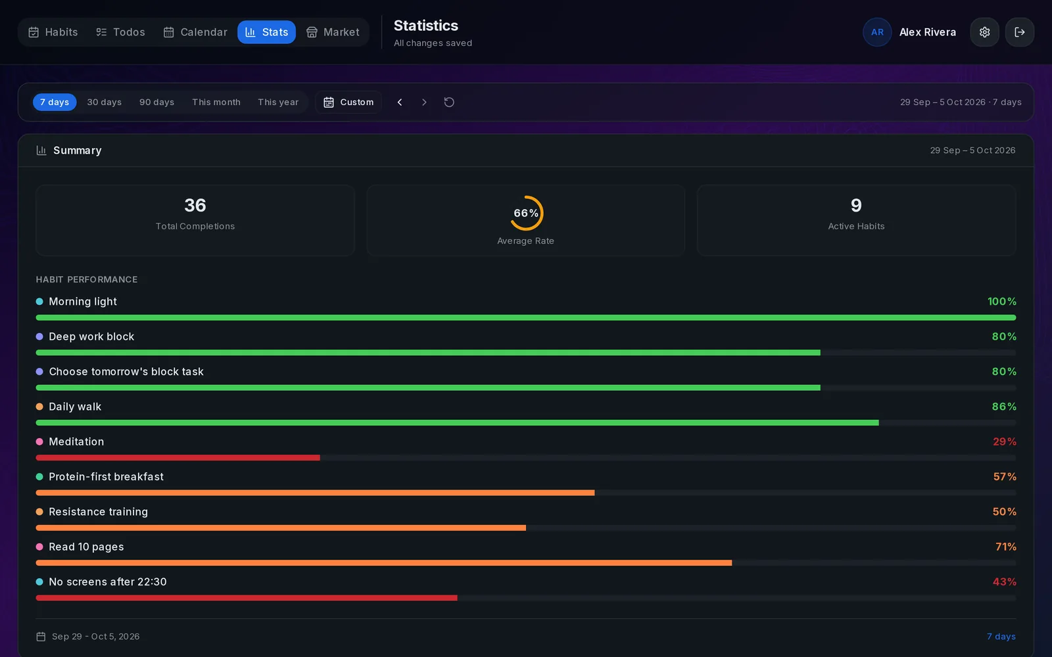Viewport: 1052px width, 657px height.
Task: Click the Resistance training habit label
Action: [x=98, y=512]
